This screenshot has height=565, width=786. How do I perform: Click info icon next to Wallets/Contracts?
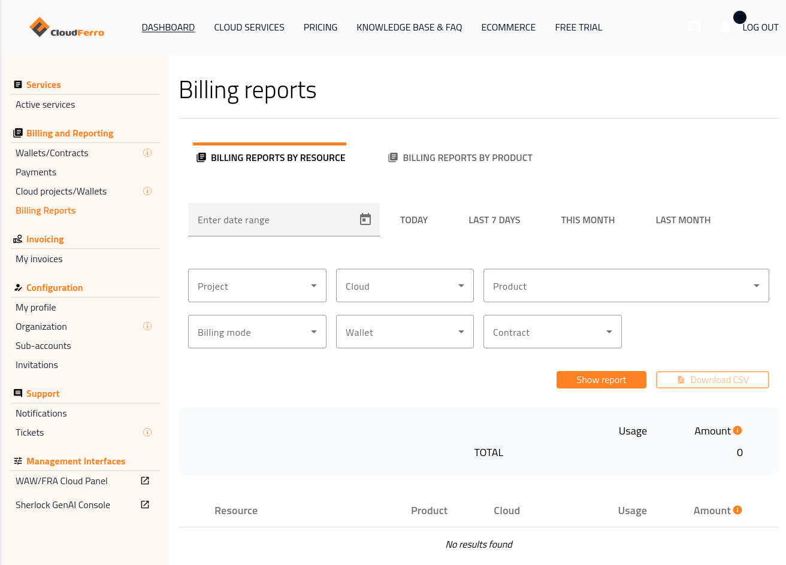pyautogui.click(x=147, y=153)
